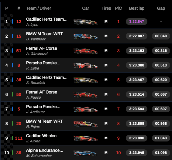Select the #5 Porsche Penske car icon
The height and width of the screenshot is (160, 172).
[86, 109]
